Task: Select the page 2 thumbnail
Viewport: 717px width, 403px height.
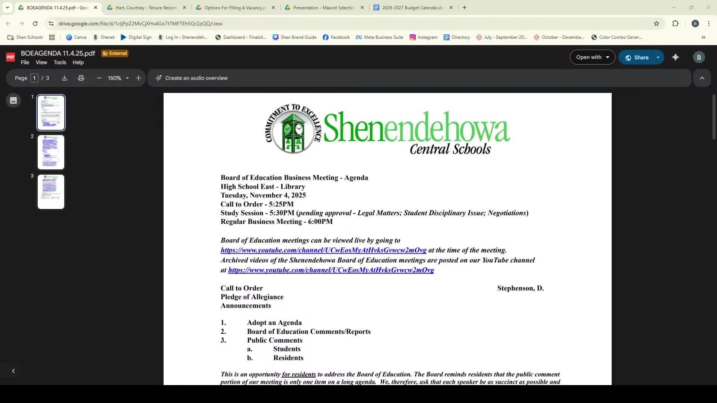Action: pos(51,152)
